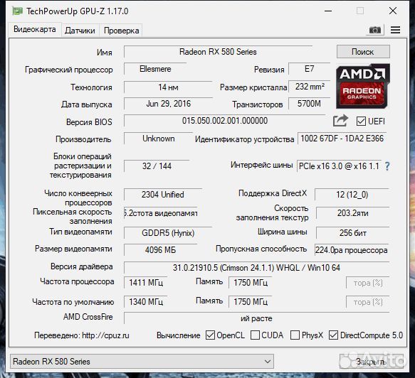
Task: Click the bus interface PCIe x16 3.0 value
Action: (339, 166)
